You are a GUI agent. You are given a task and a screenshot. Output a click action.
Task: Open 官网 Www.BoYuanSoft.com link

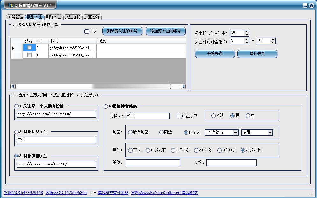pos(165,193)
